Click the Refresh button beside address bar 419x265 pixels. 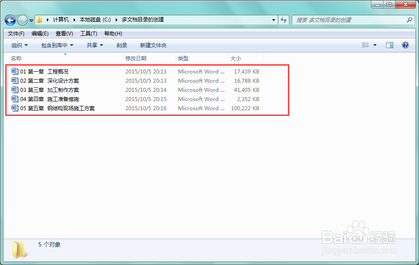click(x=284, y=20)
